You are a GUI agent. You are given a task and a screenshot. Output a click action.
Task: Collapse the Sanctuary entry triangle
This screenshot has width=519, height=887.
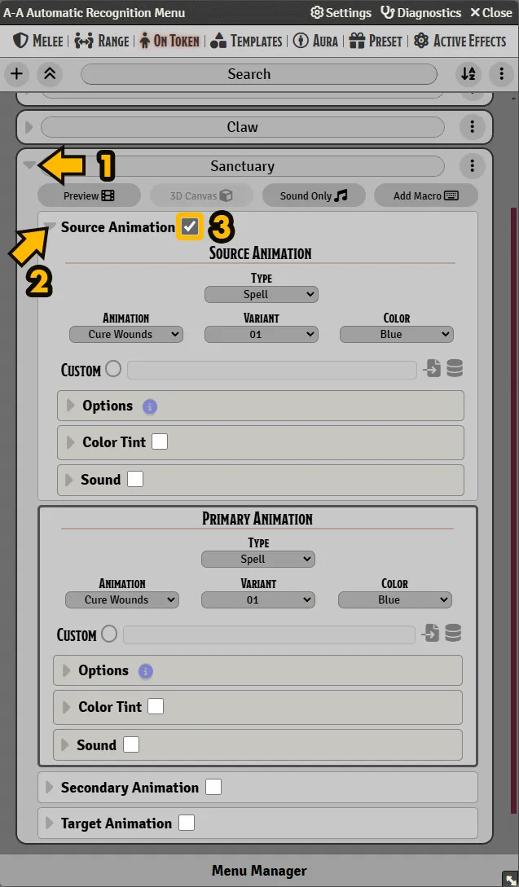pos(29,165)
